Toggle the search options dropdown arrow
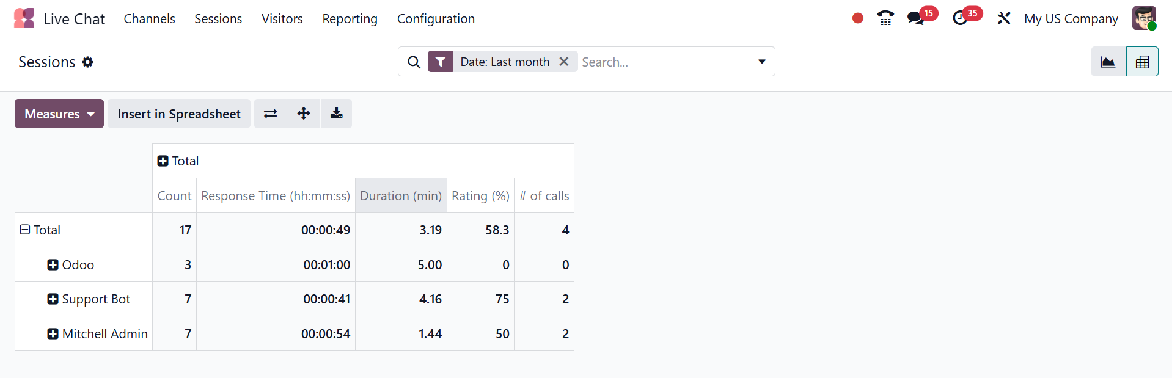Screen dimensions: 1172x378 click(762, 62)
